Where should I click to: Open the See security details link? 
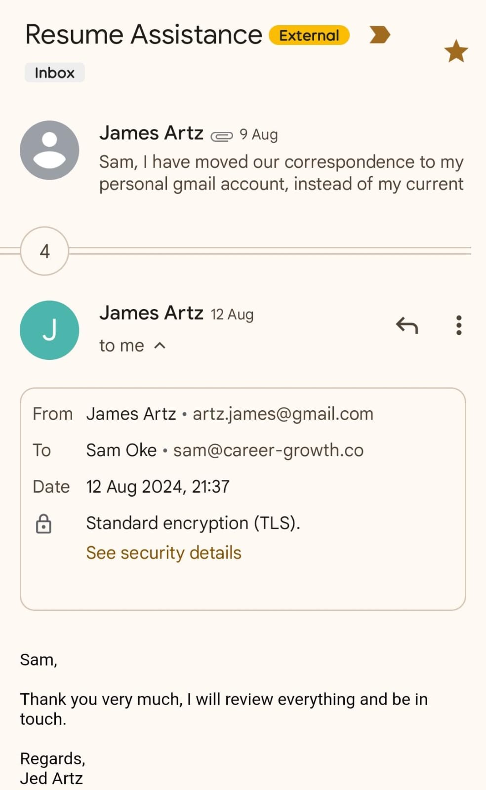163,553
